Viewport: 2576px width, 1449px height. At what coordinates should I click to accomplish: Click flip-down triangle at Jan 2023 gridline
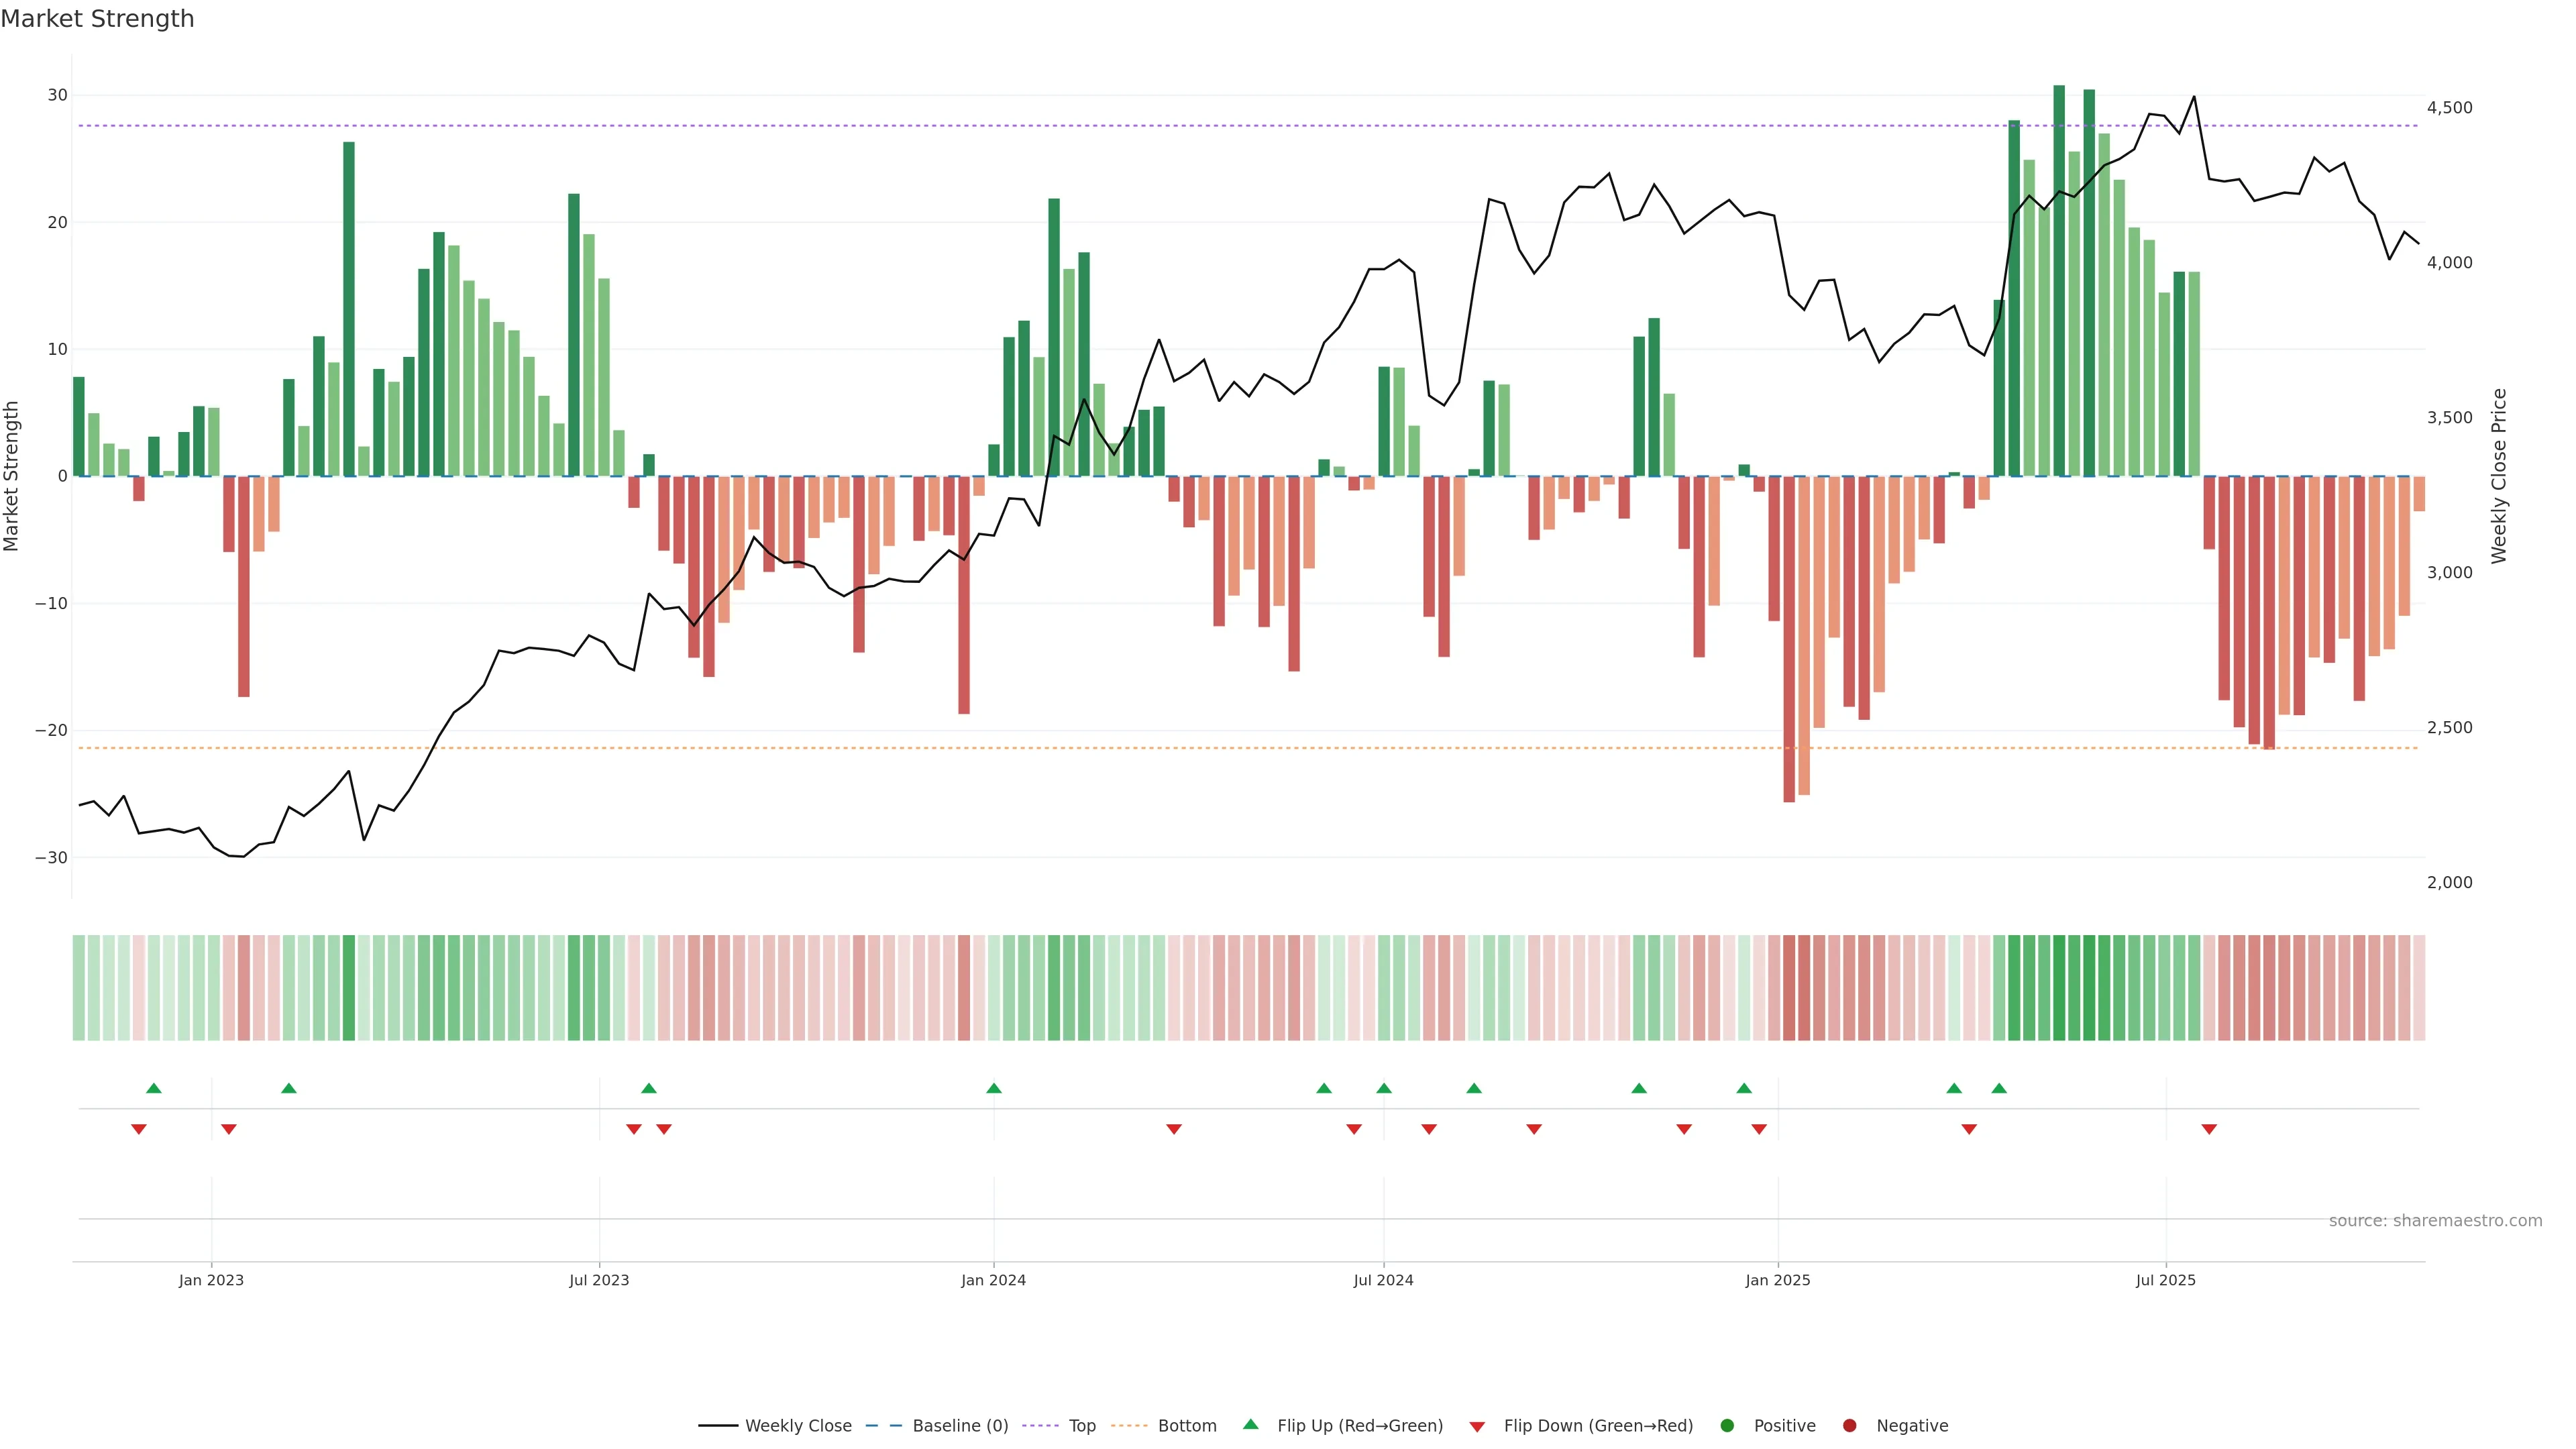pos(228,1129)
